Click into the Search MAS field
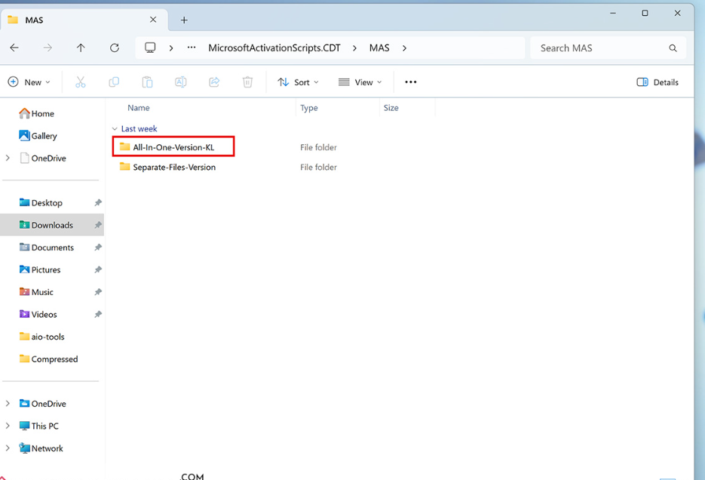 (x=599, y=48)
